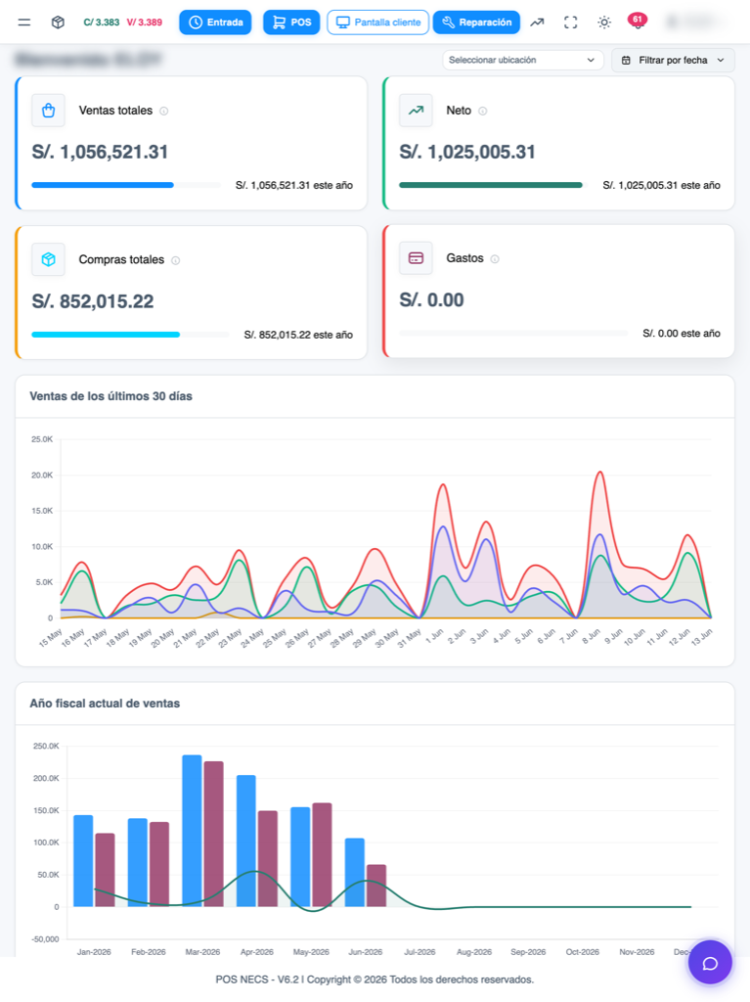
Task: Click the 15 May axis label
Action: point(51,638)
